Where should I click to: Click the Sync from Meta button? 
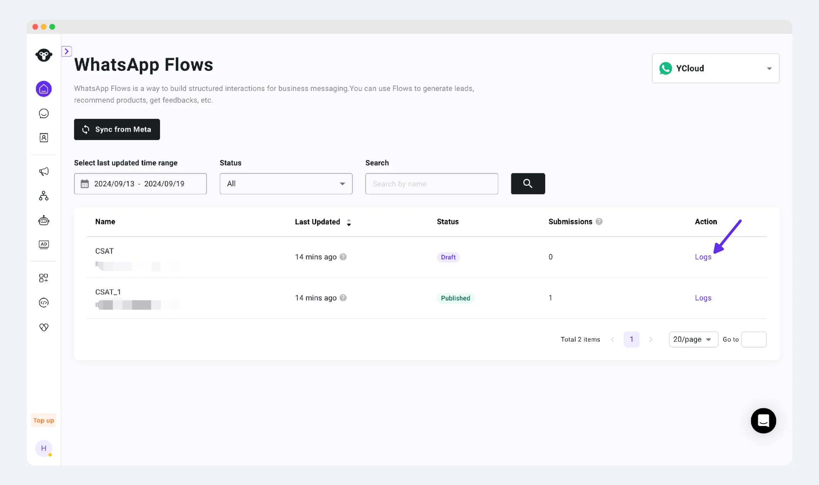coord(117,129)
